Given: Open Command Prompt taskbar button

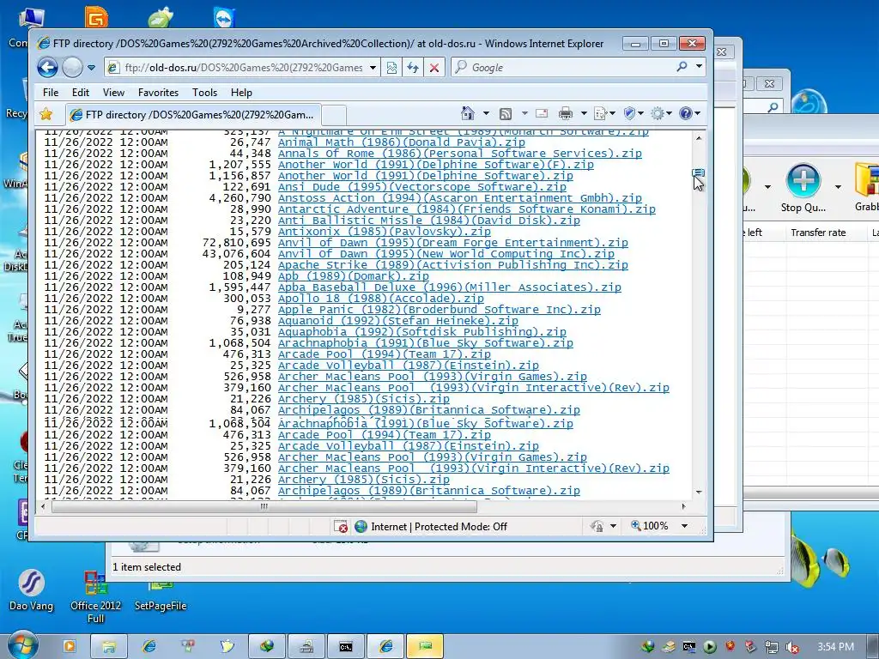Looking at the screenshot, I should pos(346,647).
